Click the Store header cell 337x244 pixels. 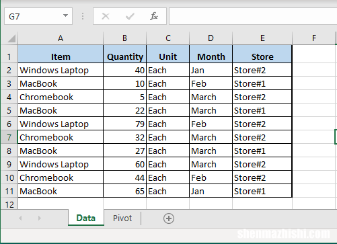(x=262, y=54)
